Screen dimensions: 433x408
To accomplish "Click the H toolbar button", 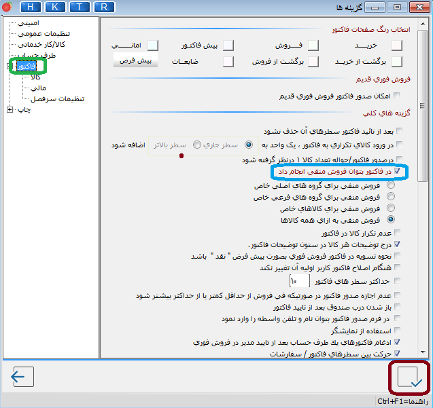I will pyautogui.click(x=31, y=7).
